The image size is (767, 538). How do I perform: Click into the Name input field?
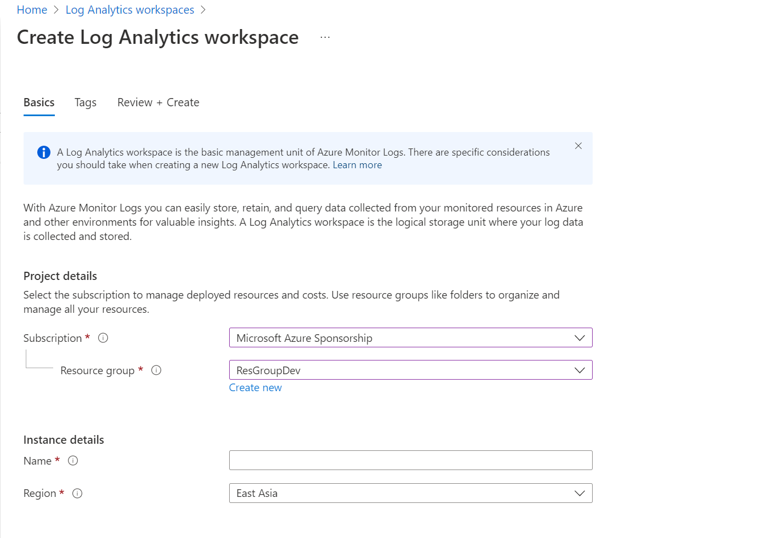(411, 460)
